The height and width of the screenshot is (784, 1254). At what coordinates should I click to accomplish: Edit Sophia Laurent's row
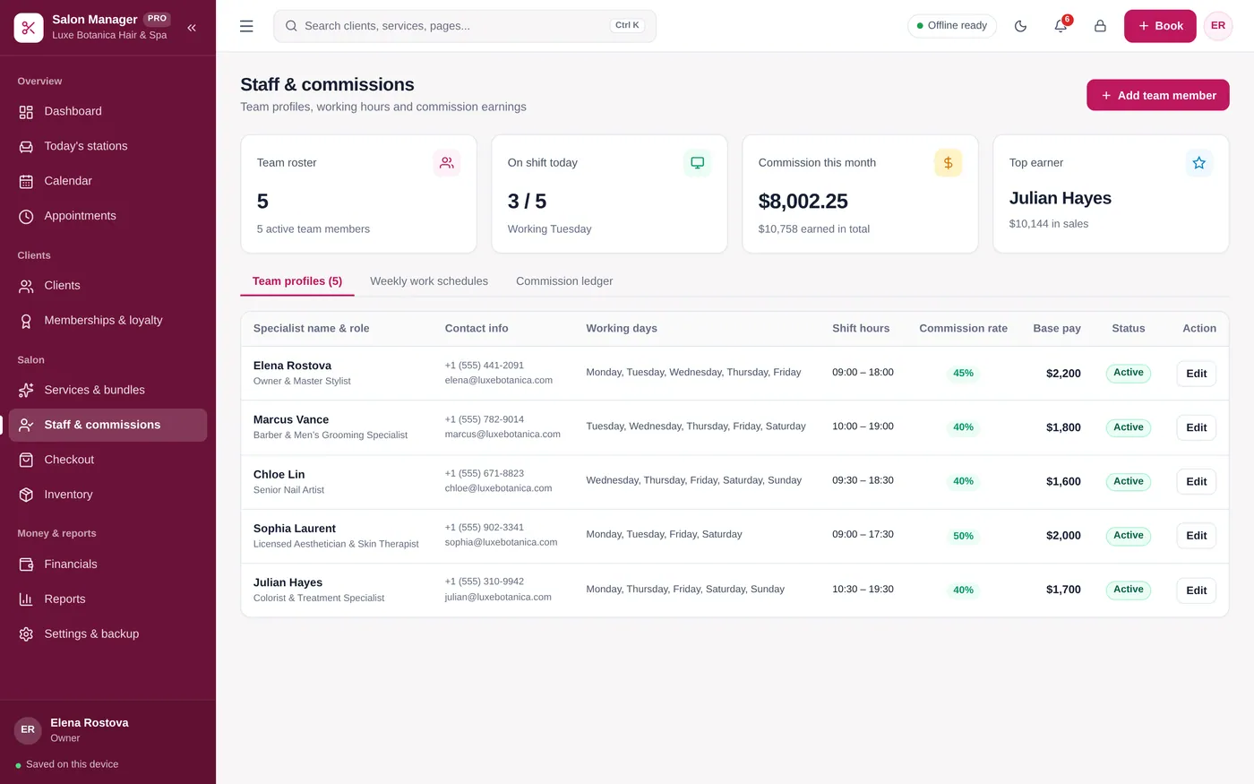click(x=1197, y=536)
